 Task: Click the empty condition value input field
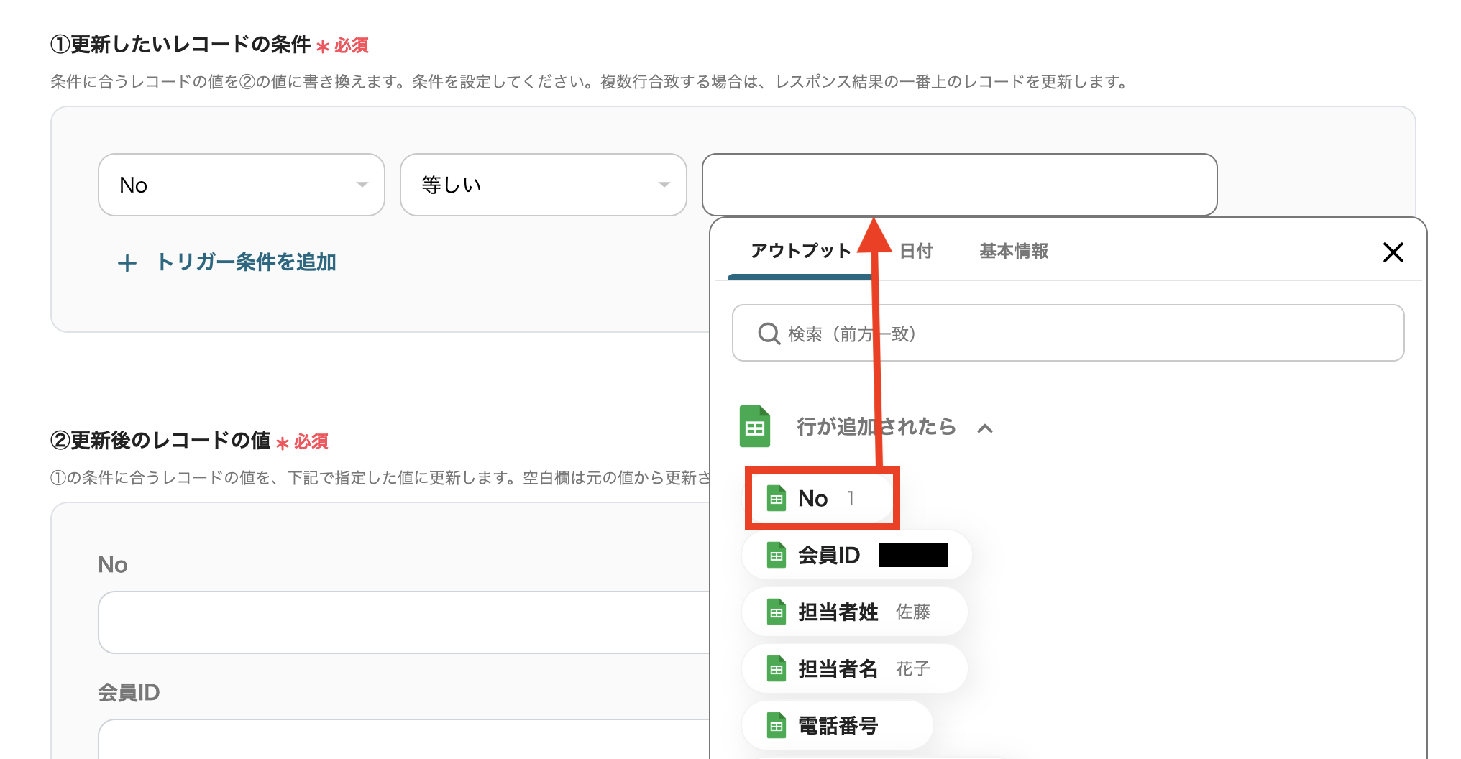click(959, 185)
